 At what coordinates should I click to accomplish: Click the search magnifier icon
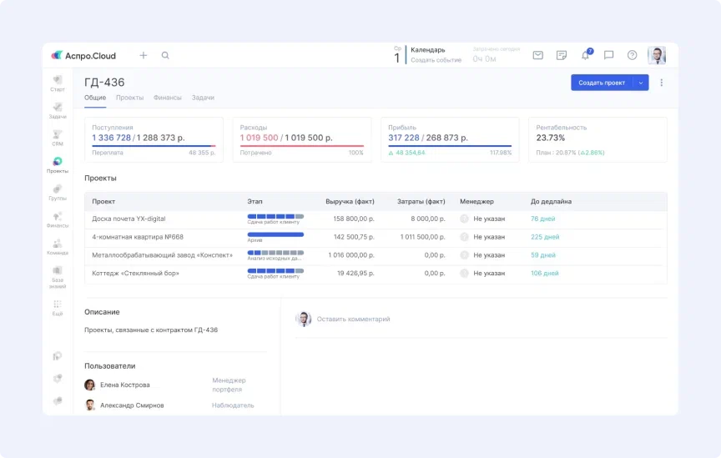165,56
